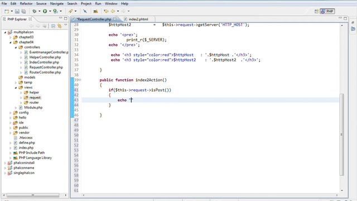Viewport: 357px width, 201px height.
Task: Click the Save All toolbar icon
Action: (x=23, y=11)
